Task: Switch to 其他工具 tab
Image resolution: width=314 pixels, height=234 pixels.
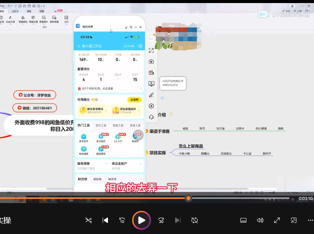Action: point(135,126)
